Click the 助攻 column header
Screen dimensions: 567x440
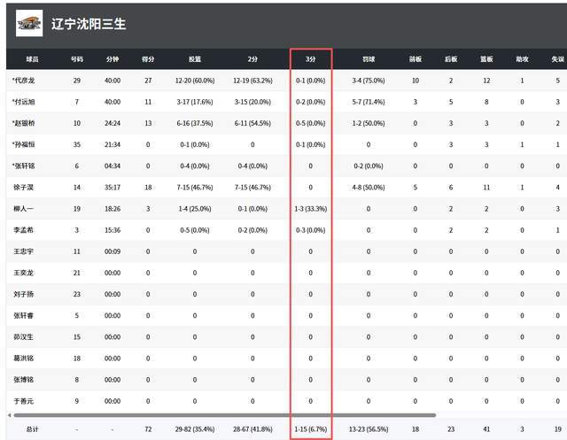point(522,59)
